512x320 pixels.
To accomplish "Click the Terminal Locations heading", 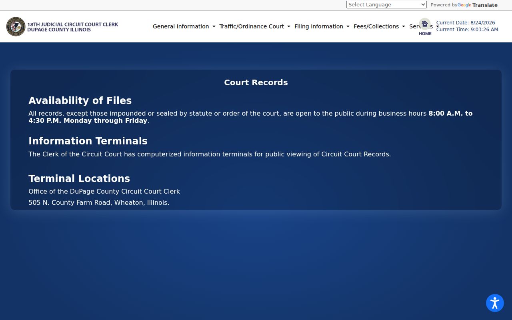I will point(79,178).
